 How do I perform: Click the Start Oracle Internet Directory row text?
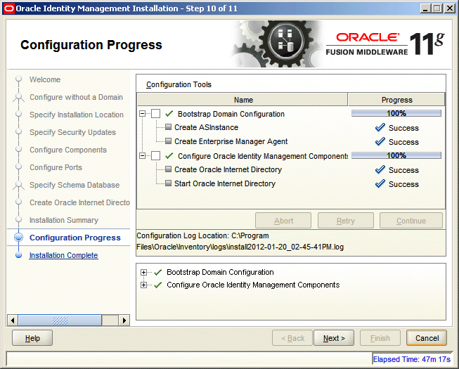click(225, 183)
